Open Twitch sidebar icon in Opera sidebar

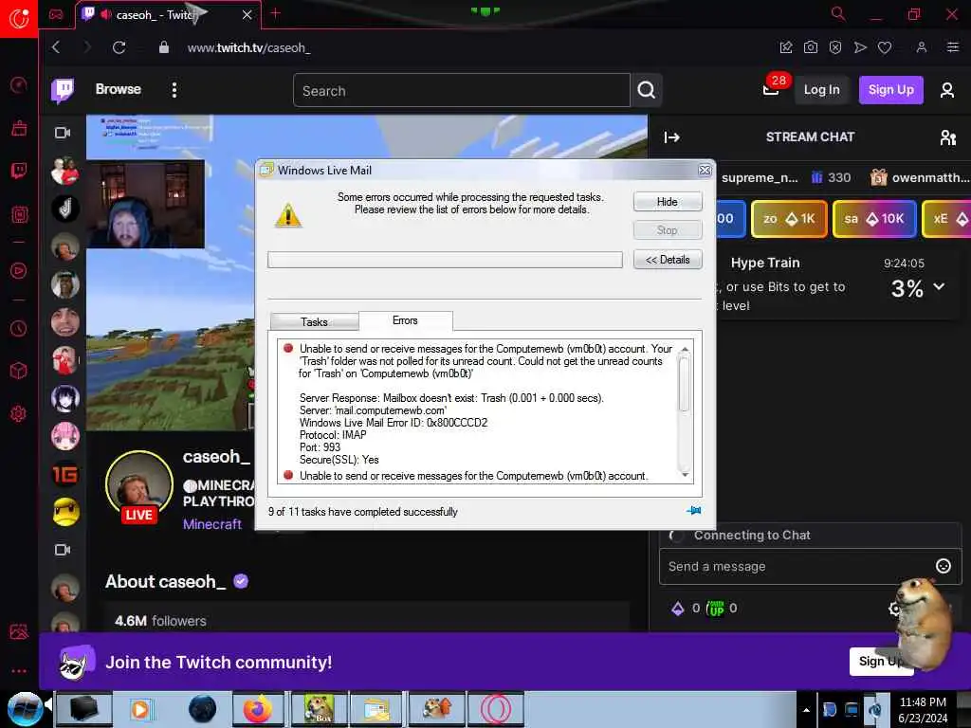coord(19,171)
